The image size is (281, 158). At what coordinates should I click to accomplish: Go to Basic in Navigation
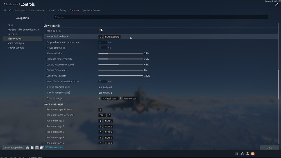(x=10, y=25)
